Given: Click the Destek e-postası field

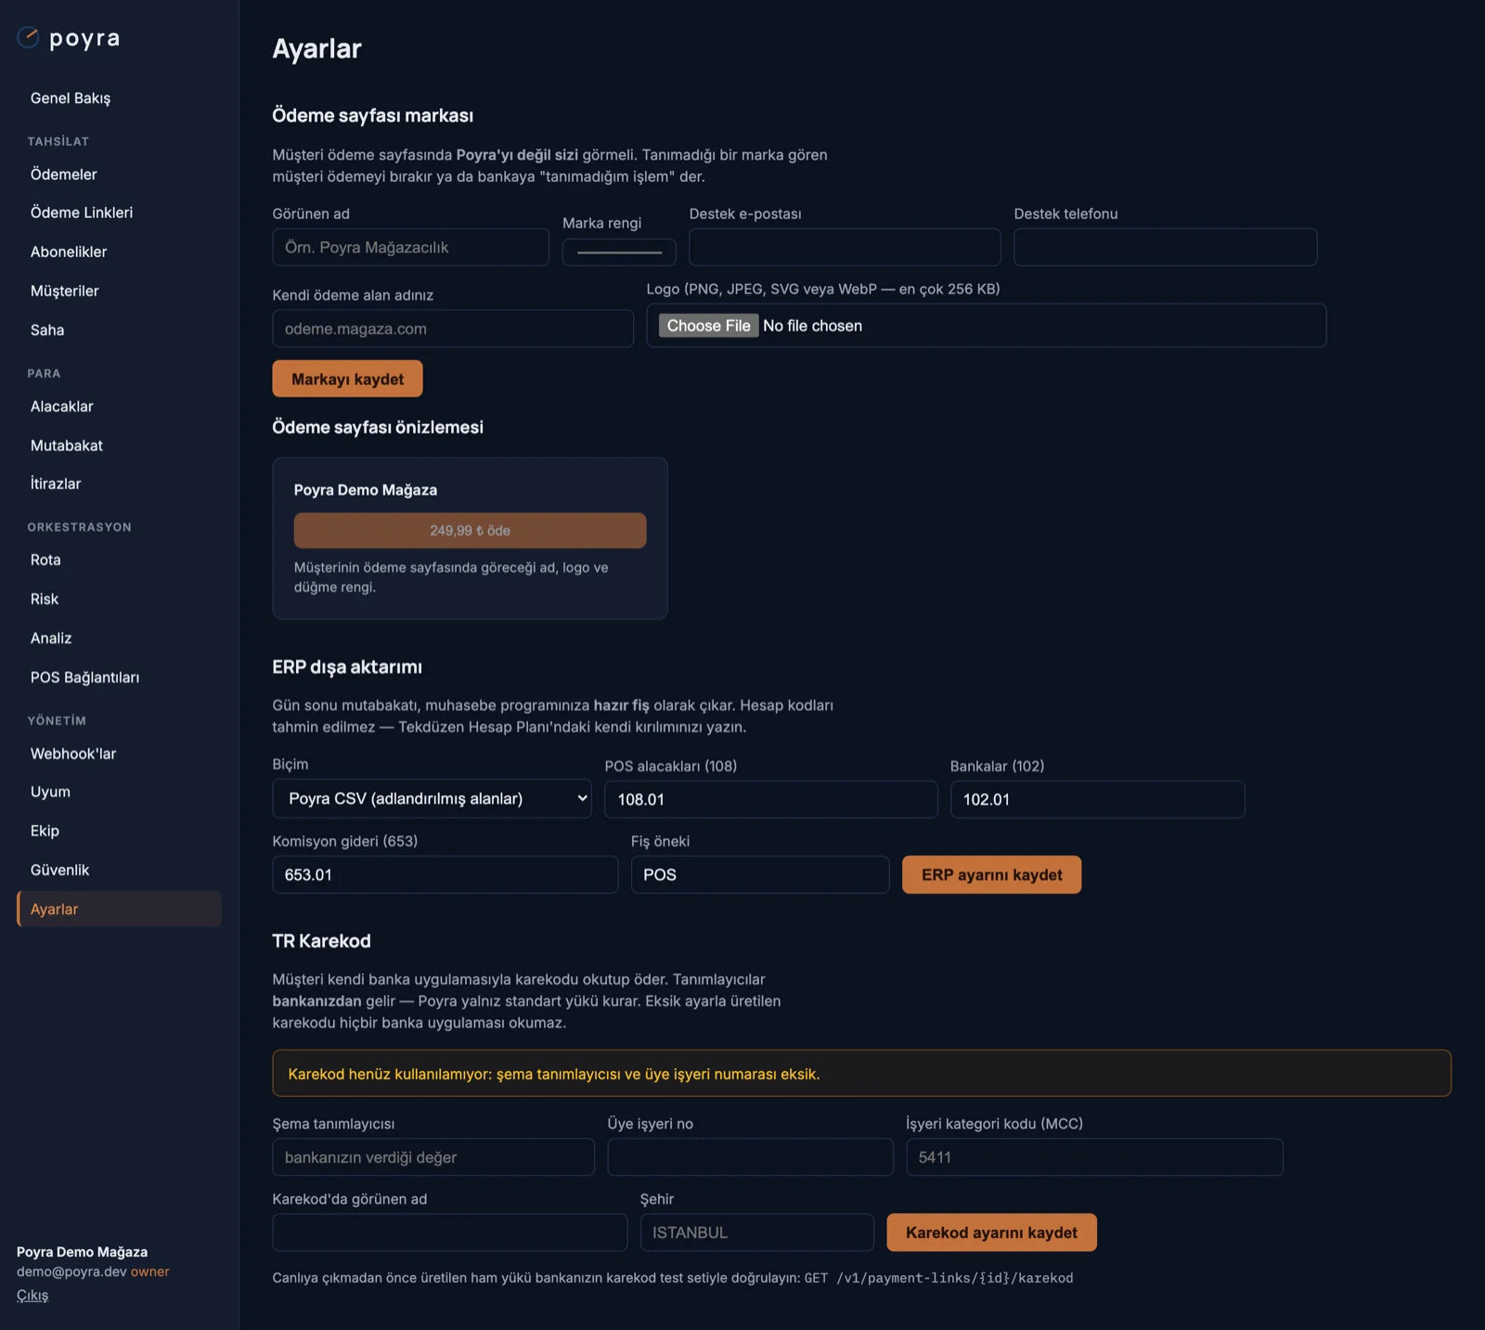Looking at the screenshot, I should point(845,247).
